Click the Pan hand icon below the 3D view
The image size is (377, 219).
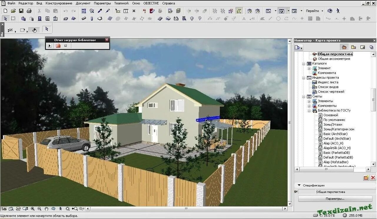coord(46,209)
